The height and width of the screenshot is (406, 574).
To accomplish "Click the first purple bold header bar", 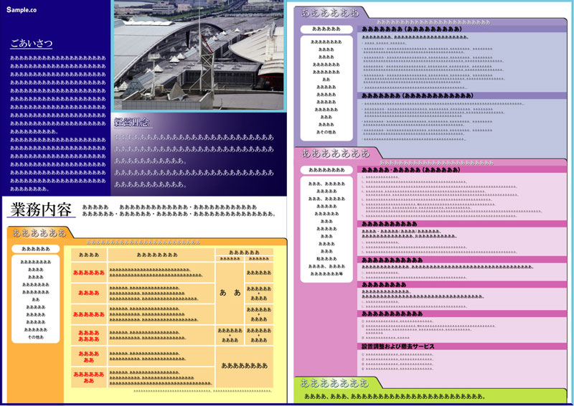I will pyautogui.click(x=462, y=29).
